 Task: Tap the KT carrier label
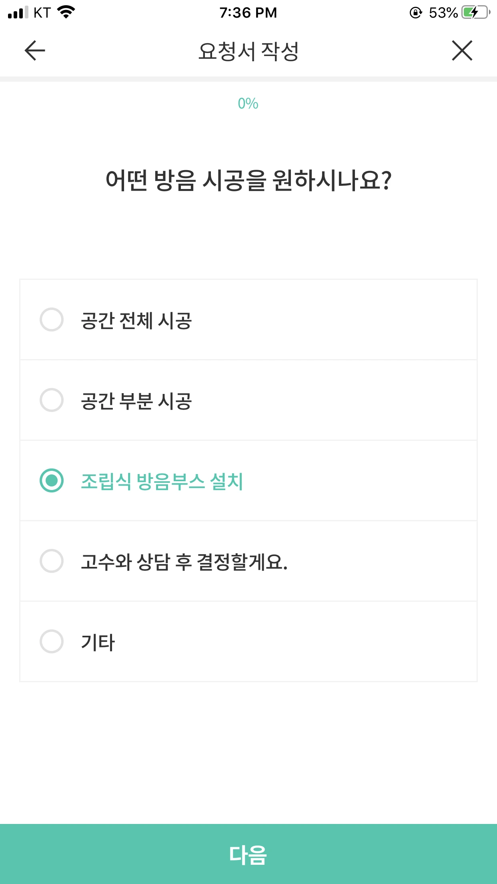coord(42,13)
